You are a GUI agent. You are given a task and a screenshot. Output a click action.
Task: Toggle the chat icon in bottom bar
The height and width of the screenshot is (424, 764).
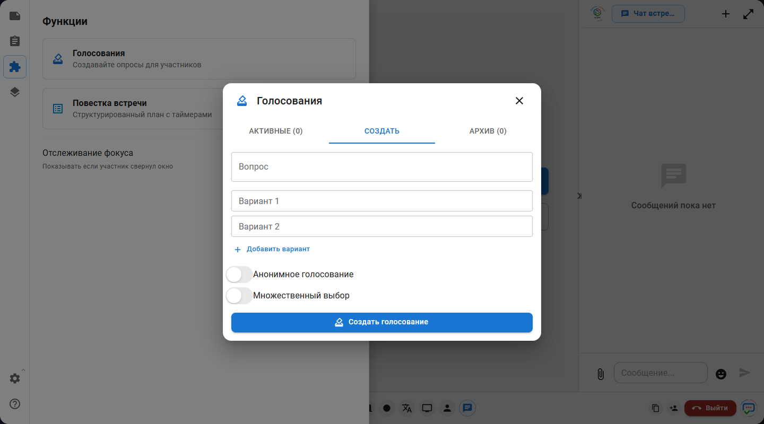[467, 408]
